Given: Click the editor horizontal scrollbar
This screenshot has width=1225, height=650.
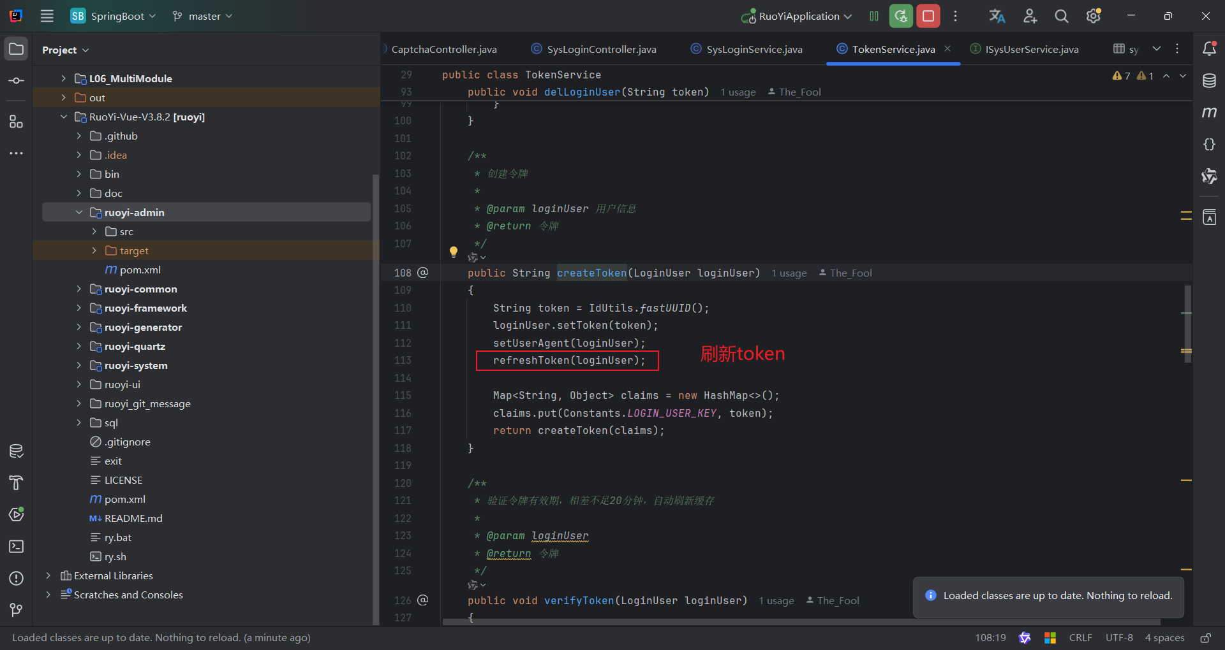Looking at the screenshot, I should click(x=801, y=622).
